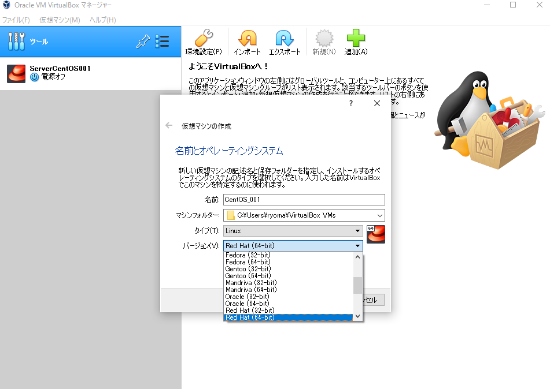This screenshot has height=389, width=550.
Task: Open the ヘルプ(H) menu
Action: 103,20
